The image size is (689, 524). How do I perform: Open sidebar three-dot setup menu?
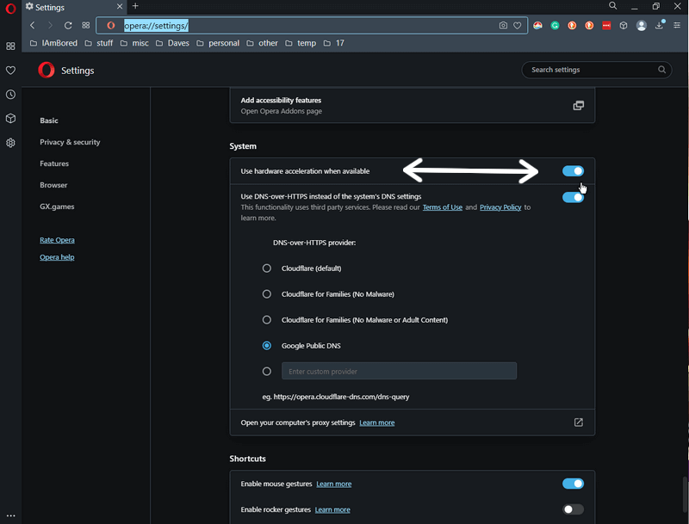pyautogui.click(x=10, y=515)
